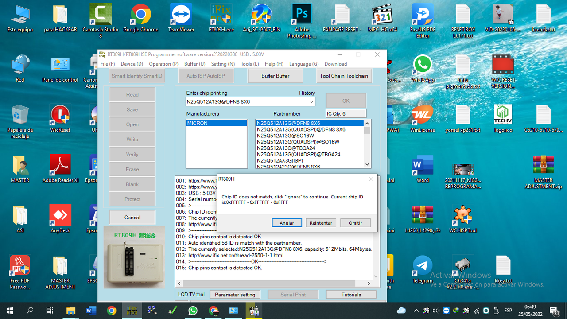Select the WinLicense desktop icon
Image resolution: width=567 pixels, height=319 pixels.
(x=423, y=118)
